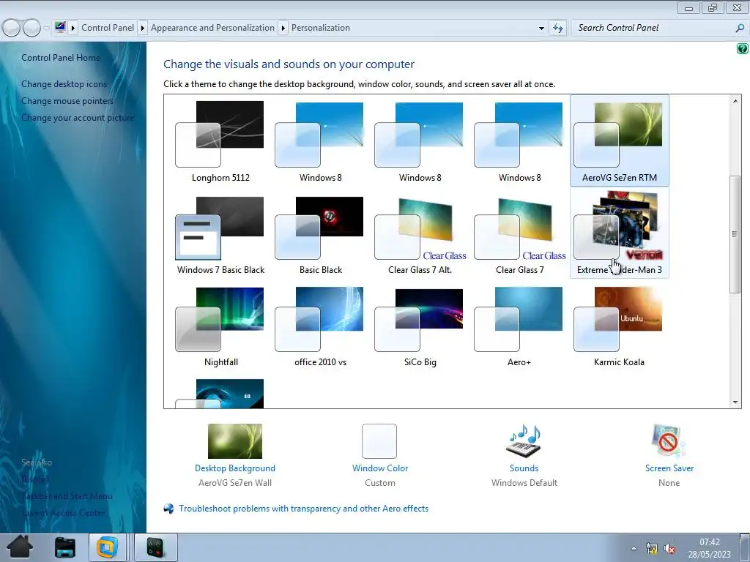Open the clock showing 07:42
Image resolution: width=750 pixels, height=562 pixels.
709,548
